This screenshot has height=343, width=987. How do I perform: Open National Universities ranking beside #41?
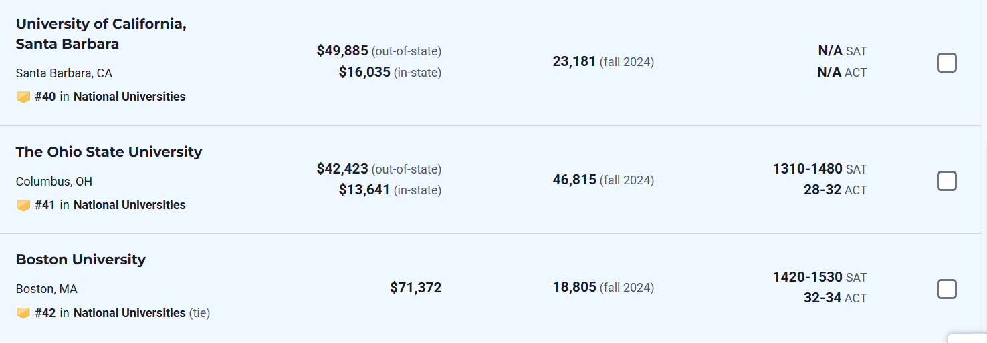pyautogui.click(x=130, y=205)
